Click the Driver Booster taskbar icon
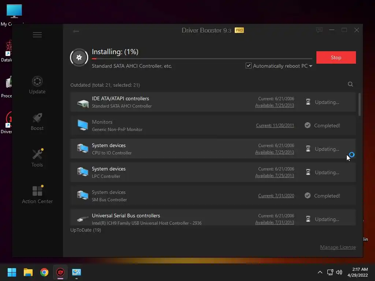375x281 pixels. click(x=60, y=272)
